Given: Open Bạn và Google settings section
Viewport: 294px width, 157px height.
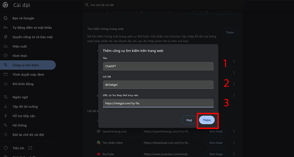Looking at the screenshot, I should click(x=23, y=18).
